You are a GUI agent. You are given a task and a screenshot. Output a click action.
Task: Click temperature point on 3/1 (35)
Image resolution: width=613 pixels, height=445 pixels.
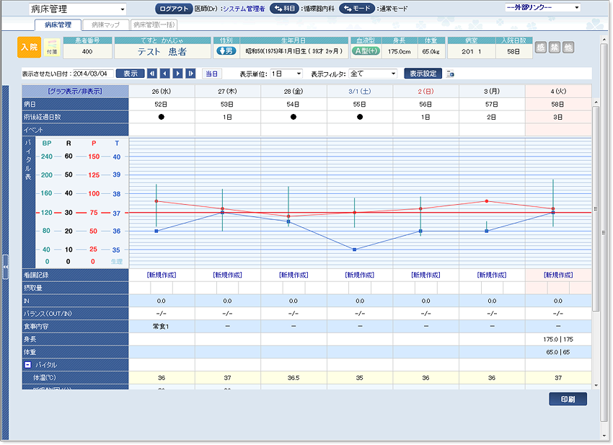(x=355, y=250)
